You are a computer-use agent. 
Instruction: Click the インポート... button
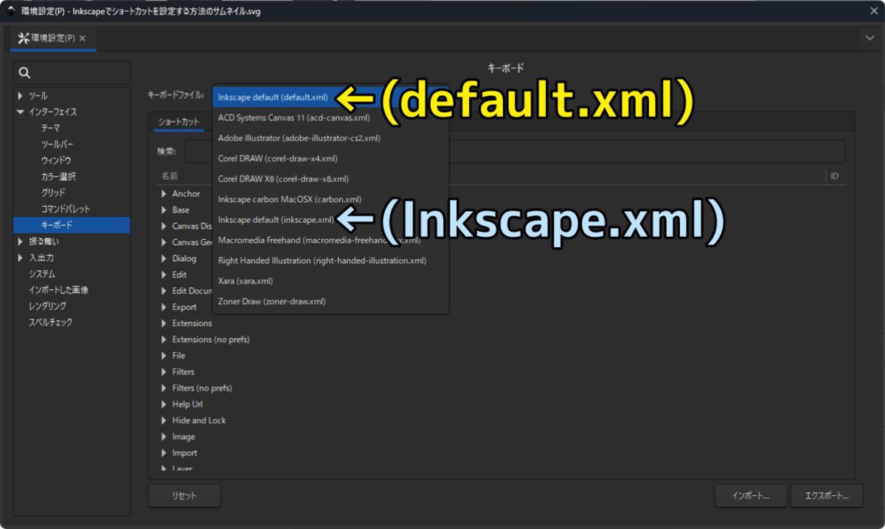pyautogui.click(x=750, y=495)
